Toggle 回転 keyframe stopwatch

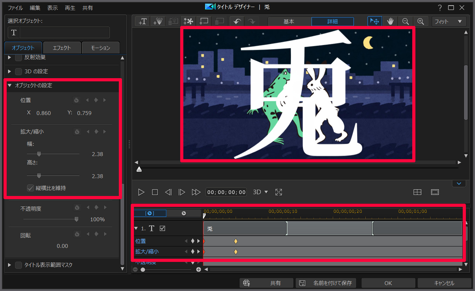tap(77, 234)
